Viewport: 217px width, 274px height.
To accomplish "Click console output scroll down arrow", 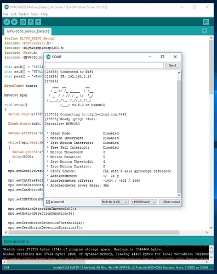I will [x=212, y=257].
